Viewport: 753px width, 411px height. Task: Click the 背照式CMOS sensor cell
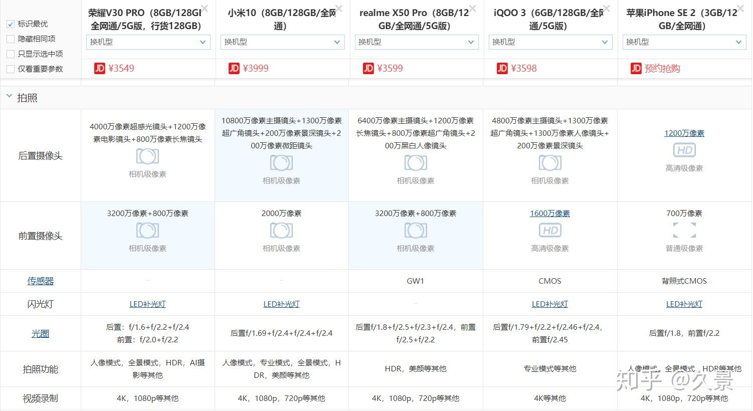[684, 281]
